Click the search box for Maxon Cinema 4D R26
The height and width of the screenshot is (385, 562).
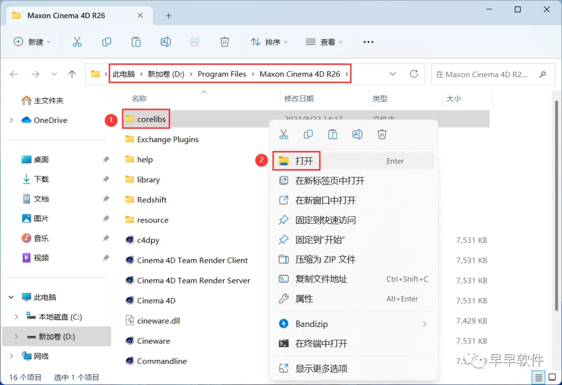[x=493, y=74]
